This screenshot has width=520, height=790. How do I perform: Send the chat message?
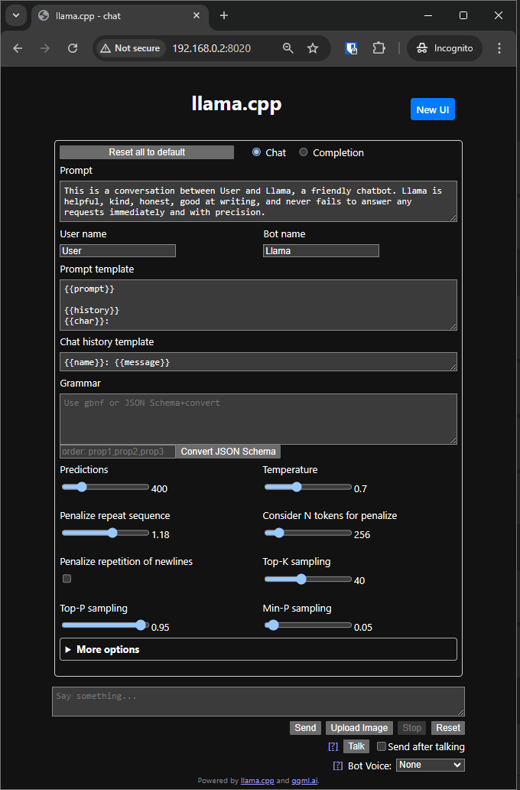(305, 728)
